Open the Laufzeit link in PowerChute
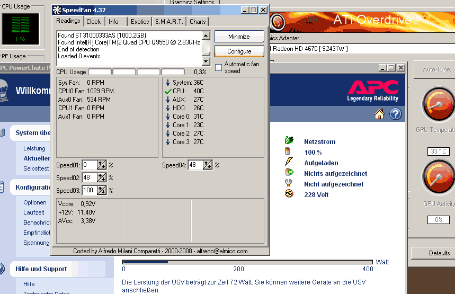The height and width of the screenshot is (294, 455). tap(34, 212)
